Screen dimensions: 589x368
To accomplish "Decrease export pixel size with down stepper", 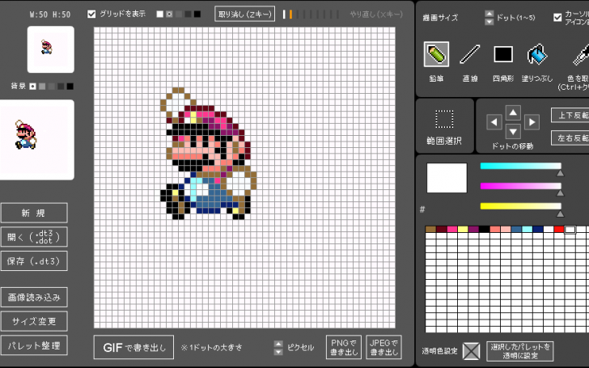I will coord(278,352).
